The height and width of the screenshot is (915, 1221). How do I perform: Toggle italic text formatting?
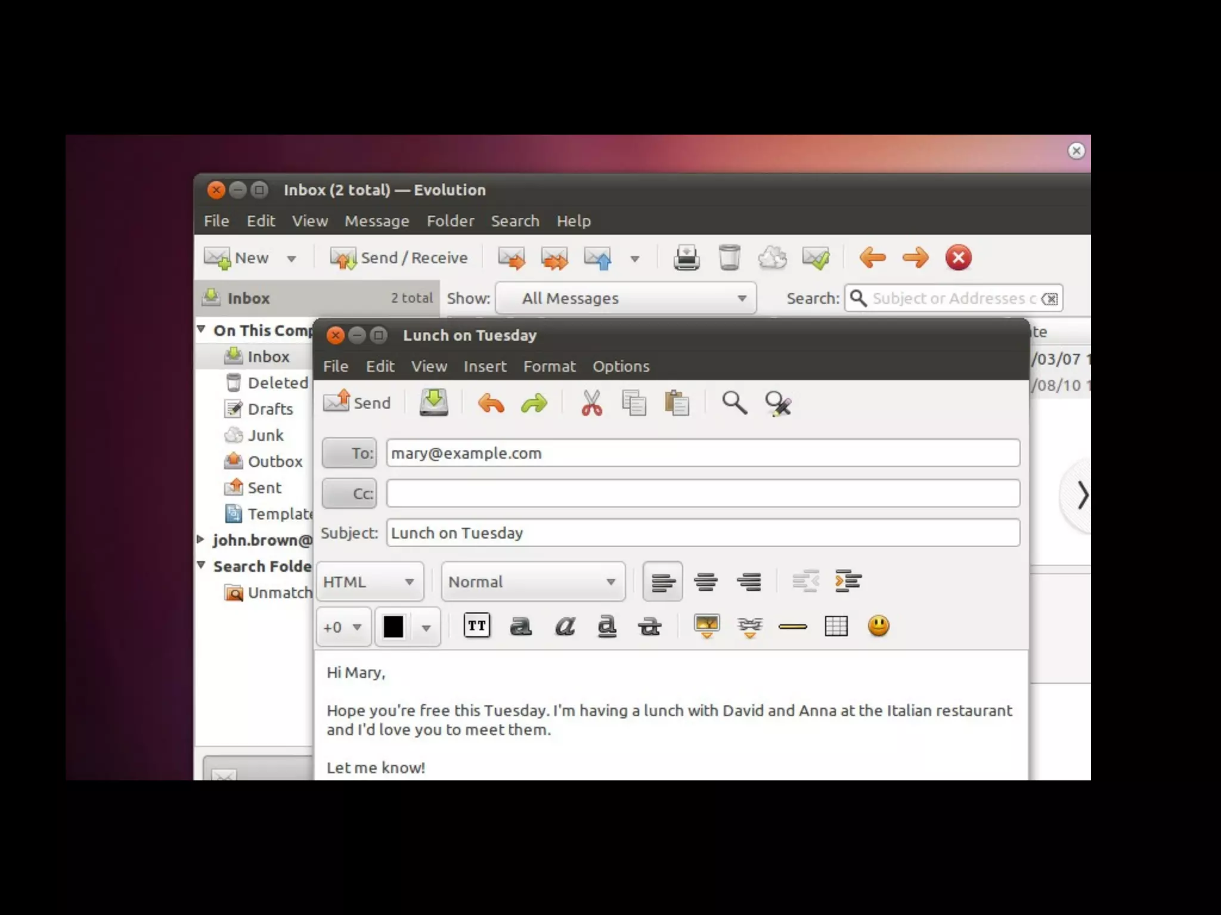pyautogui.click(x=564, y=626)
